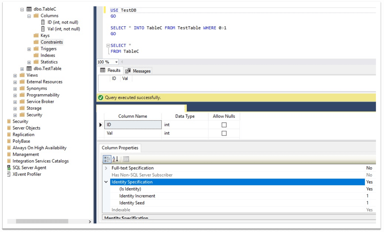Click the Object Explorer horizontal scrollbar
This screenshot has width=384, height=232.
point(42,221)
